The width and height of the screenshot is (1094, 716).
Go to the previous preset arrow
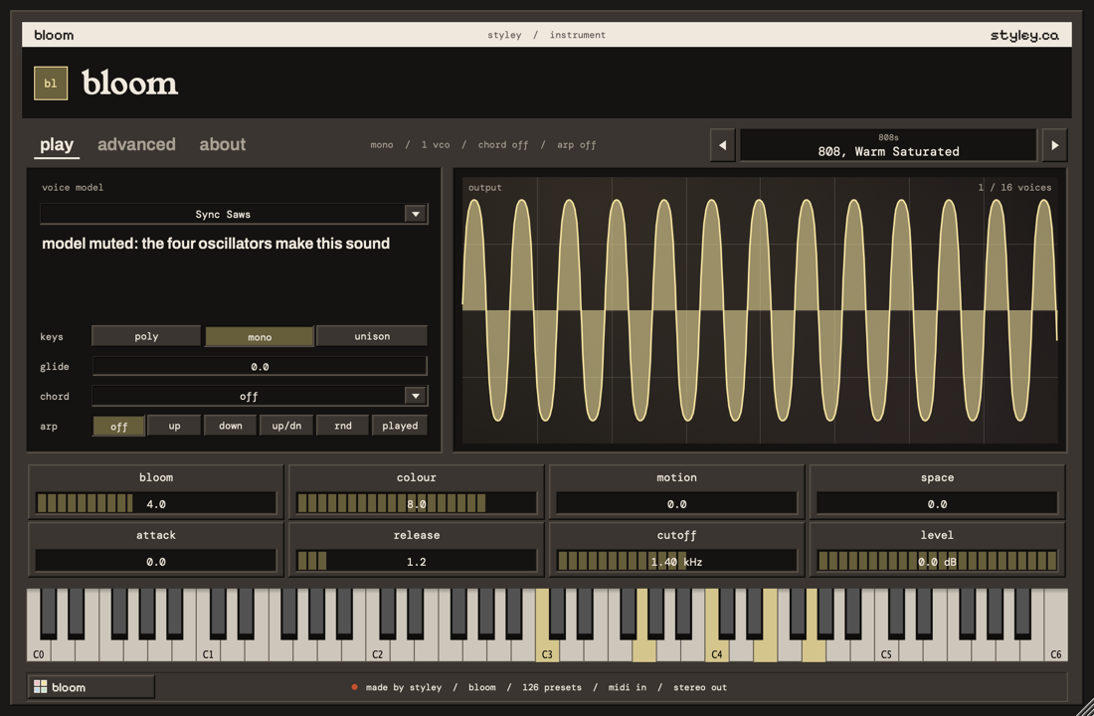pyautogui.click(x=722, y=145)
